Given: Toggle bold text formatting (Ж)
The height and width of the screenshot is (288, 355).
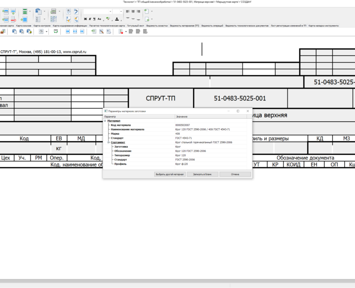Looking at the screenshot, I should click(85, 19).
